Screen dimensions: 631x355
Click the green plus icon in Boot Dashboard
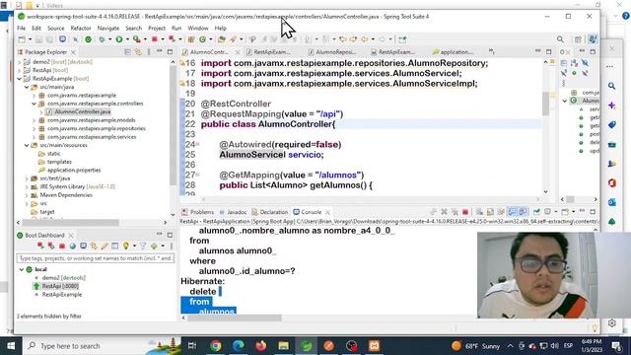tap(154, 246)
